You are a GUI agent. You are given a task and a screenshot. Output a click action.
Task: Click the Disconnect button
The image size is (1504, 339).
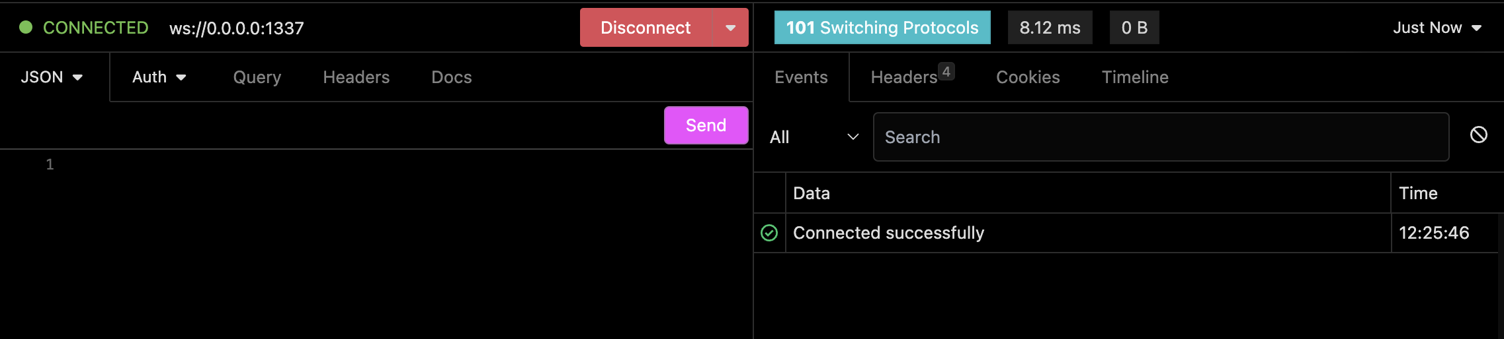point(646,28)
